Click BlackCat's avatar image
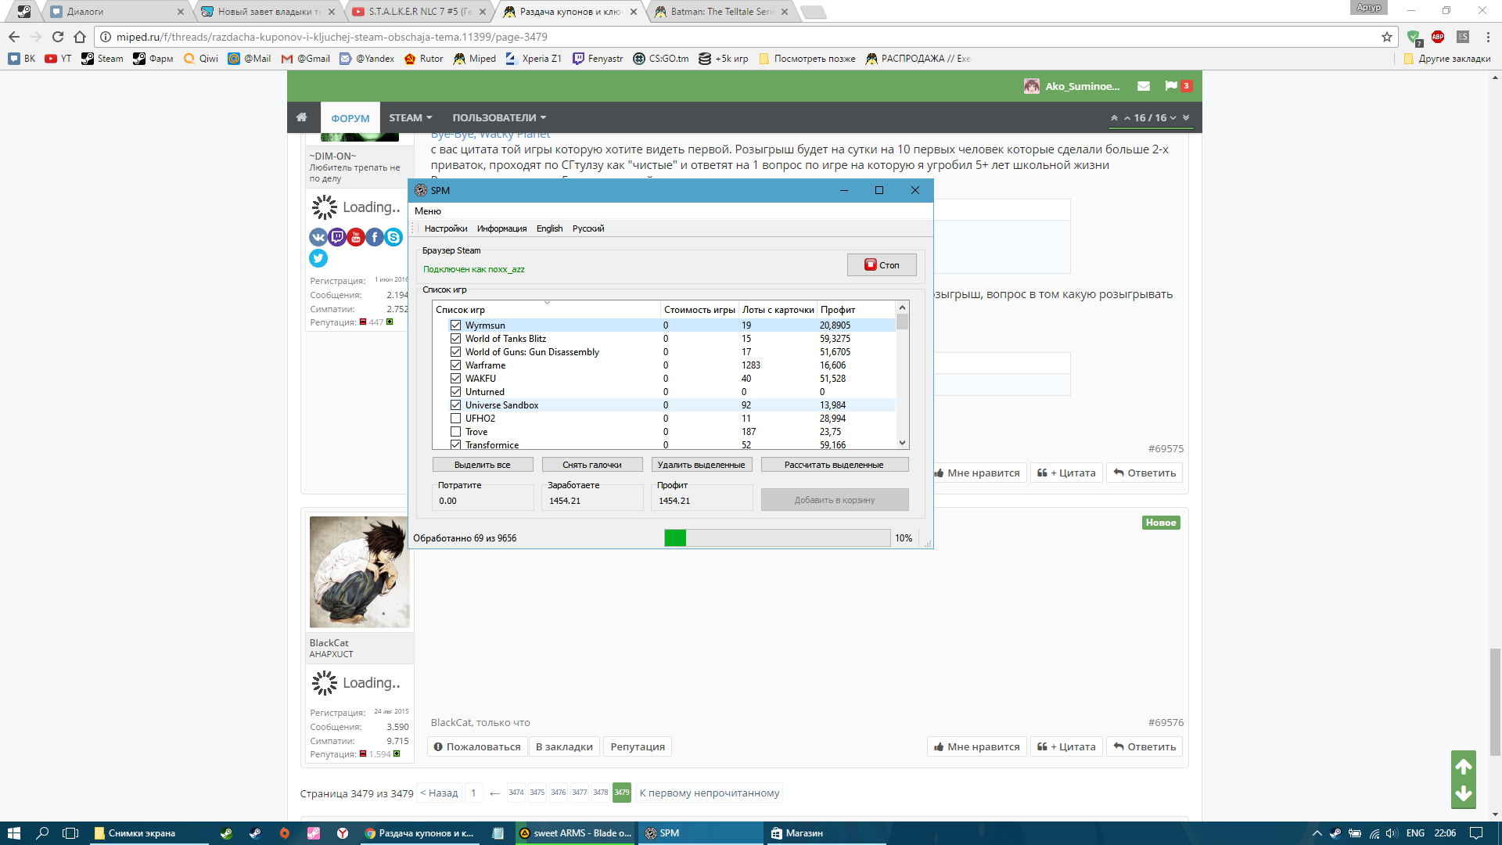 tap(360, 572)
